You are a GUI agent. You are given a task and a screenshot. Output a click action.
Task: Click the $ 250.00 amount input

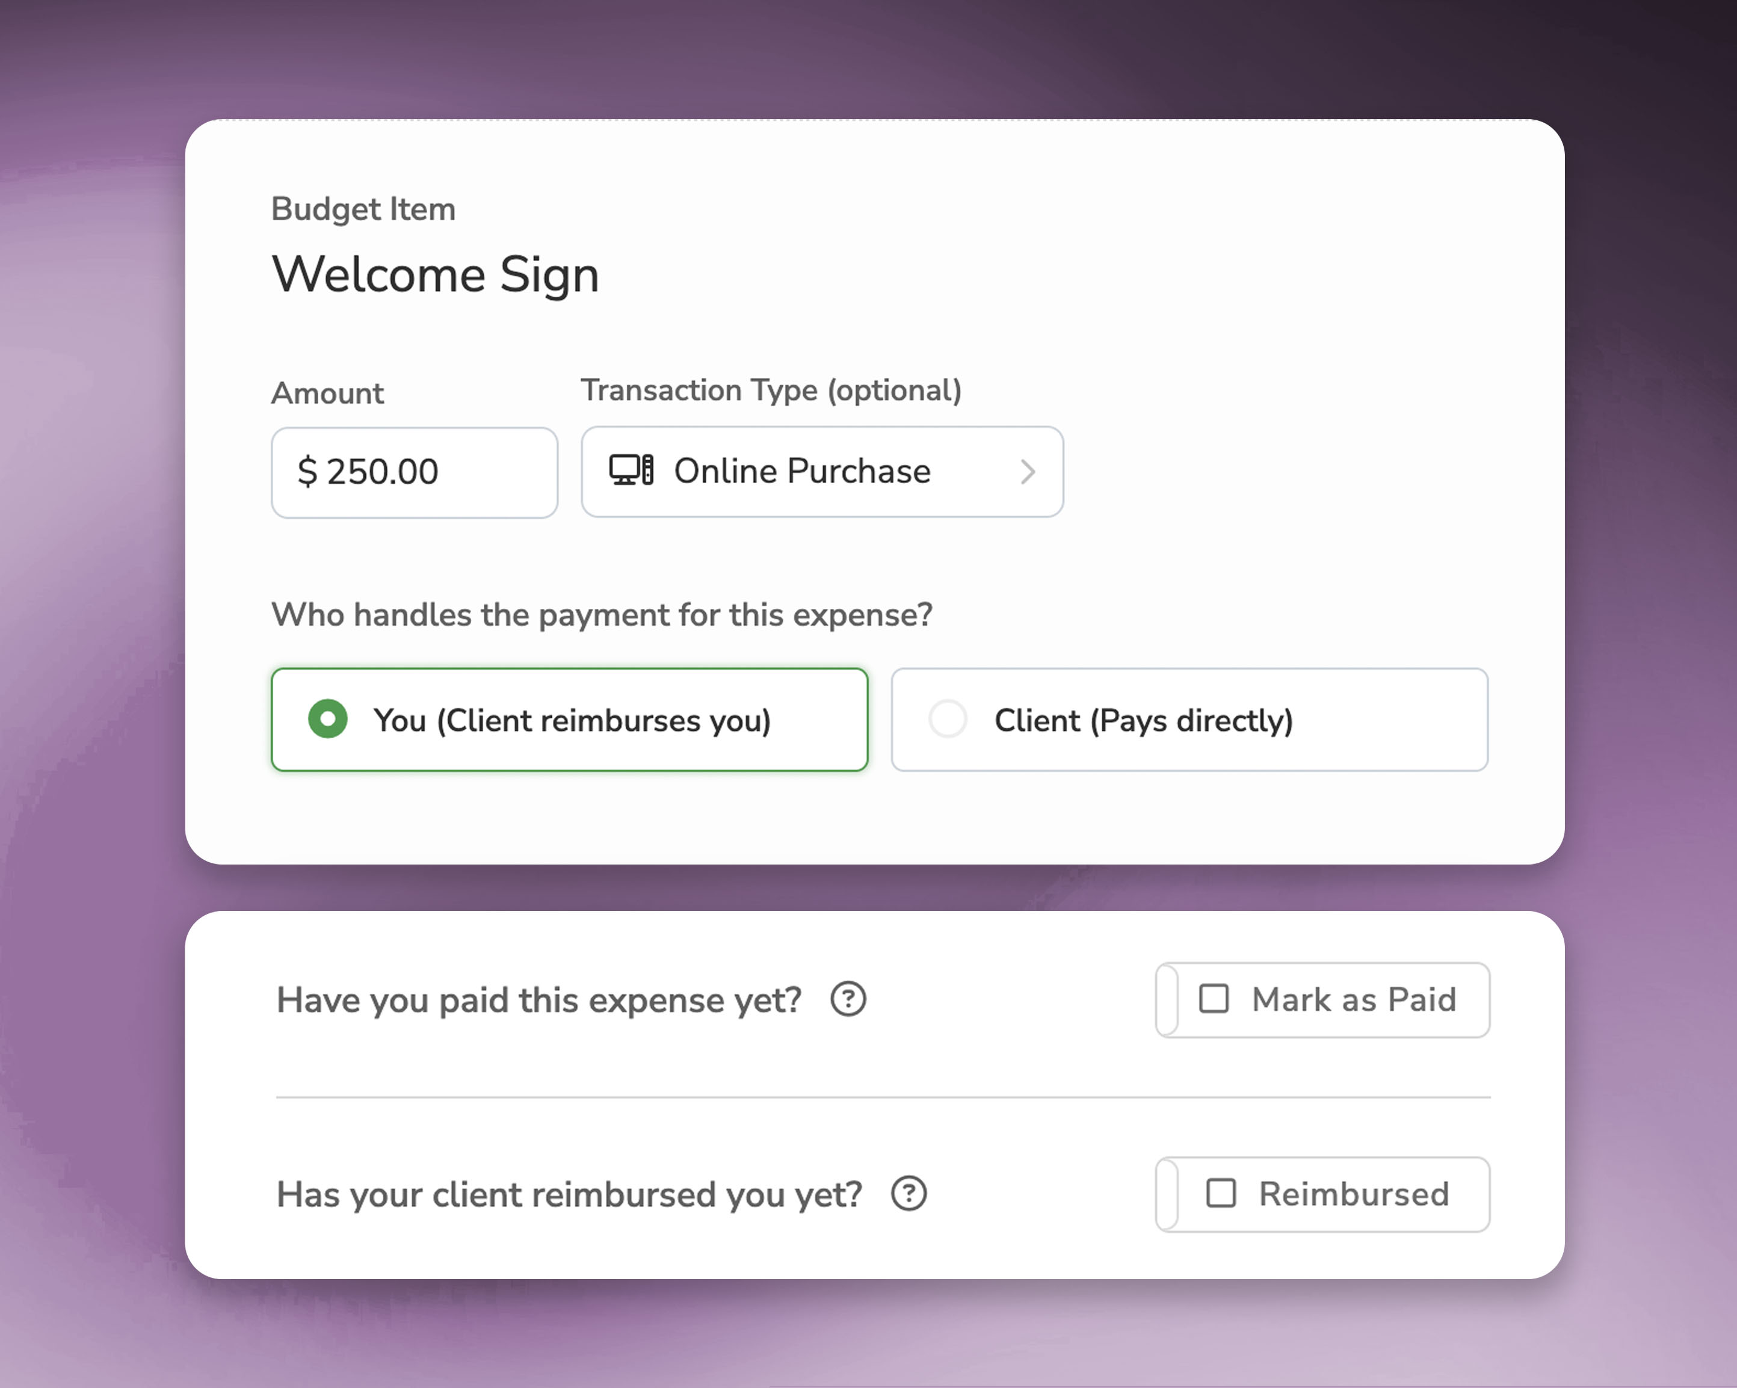click(414, 472)
